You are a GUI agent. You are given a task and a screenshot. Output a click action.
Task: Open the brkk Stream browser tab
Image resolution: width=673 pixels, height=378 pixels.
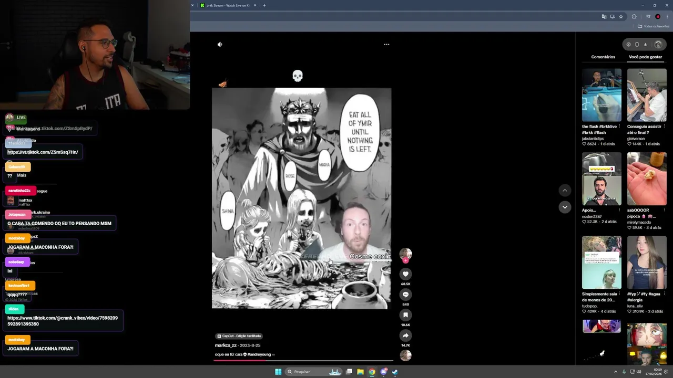click(228, 5)
